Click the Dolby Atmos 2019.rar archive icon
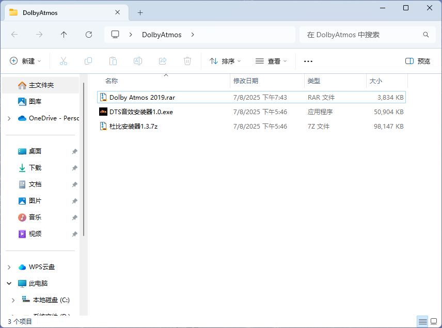 pyautogui.click(x=103, y=97)
